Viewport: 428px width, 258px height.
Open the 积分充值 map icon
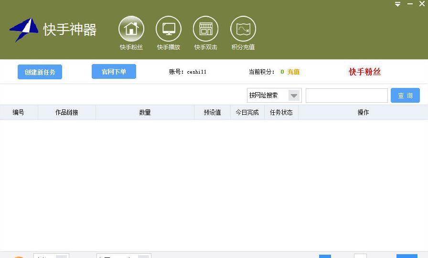tap(243, 29)
